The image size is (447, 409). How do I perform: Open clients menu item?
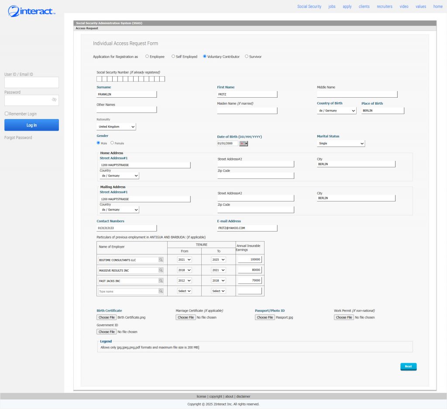click(364, 7)
